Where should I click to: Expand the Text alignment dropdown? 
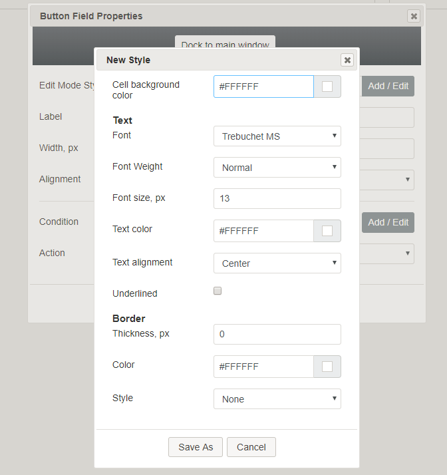(x=277, y=263)
